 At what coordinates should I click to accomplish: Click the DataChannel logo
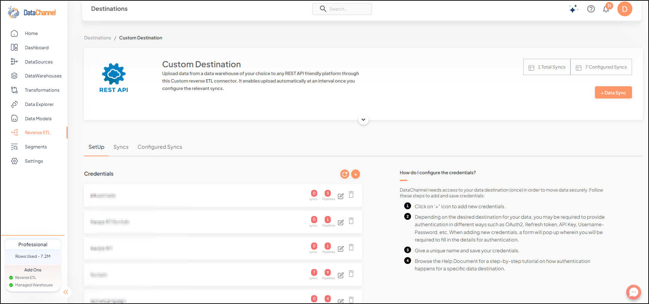pyautogui.click(x=32, y=13)
